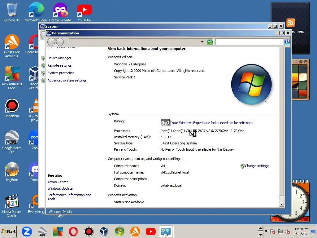Screen dimensions: 317x238
Task: Select the Avast Free Antivirus desktop icon
Action: point(12,46)
